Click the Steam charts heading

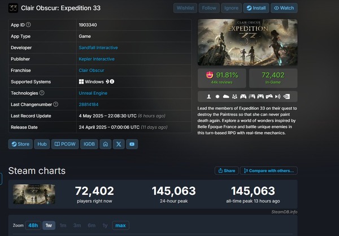[x=37, y=171]
